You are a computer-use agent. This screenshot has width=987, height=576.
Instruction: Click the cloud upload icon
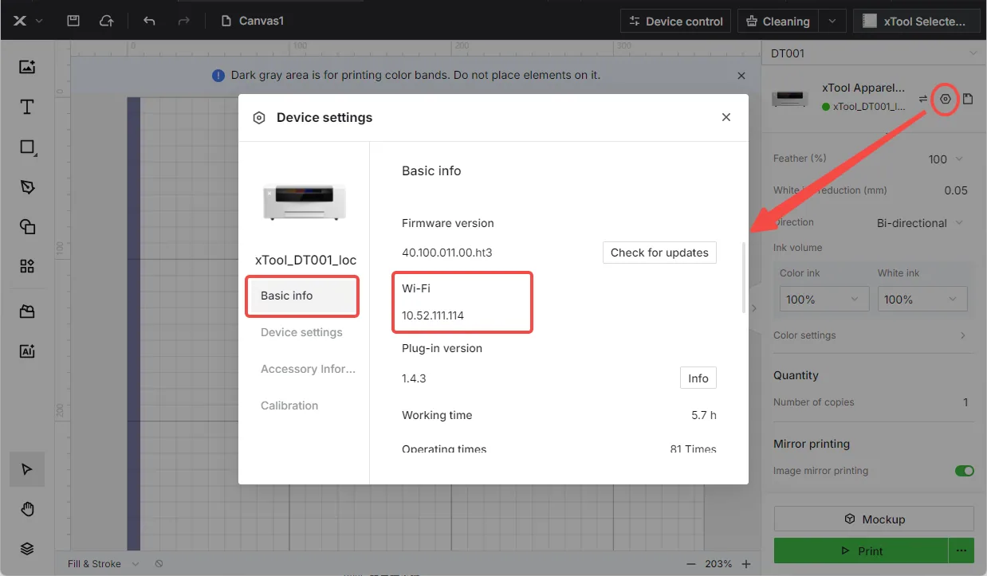(x=106, y=21)
